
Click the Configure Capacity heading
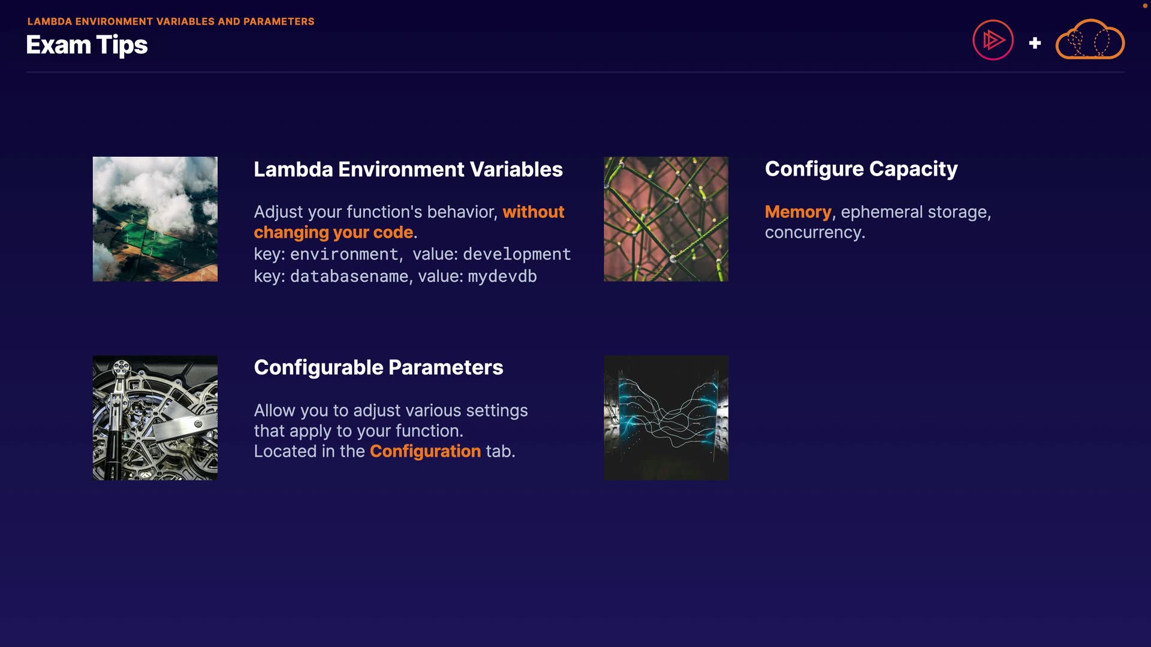pyautogui.click(x=861, y=169)
